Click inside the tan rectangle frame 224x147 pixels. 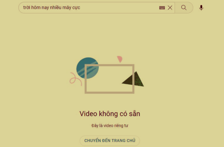109,79
